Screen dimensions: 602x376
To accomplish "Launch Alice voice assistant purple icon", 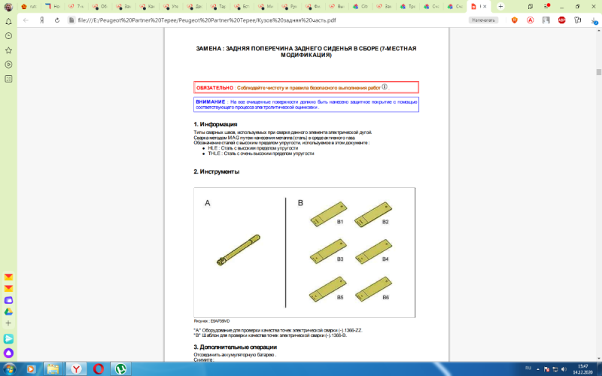I will pyautogui.click(x=8, y=353).
